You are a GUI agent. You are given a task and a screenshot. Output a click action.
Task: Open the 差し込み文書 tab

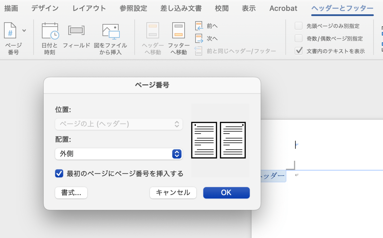[x=181, y=8]
